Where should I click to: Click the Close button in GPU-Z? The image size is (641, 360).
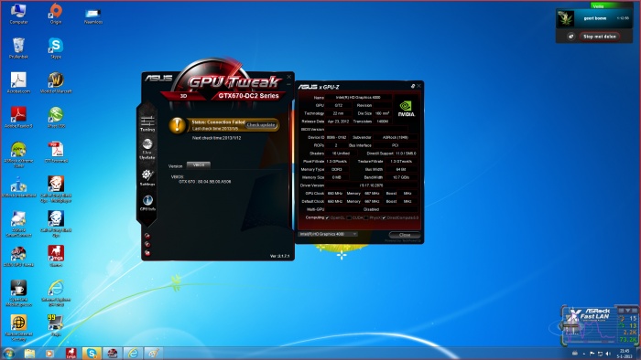[x=405, y=235]
